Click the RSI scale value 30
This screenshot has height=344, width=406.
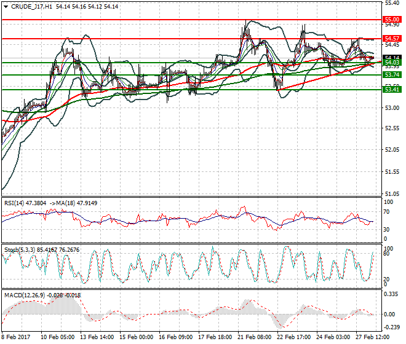386,229
